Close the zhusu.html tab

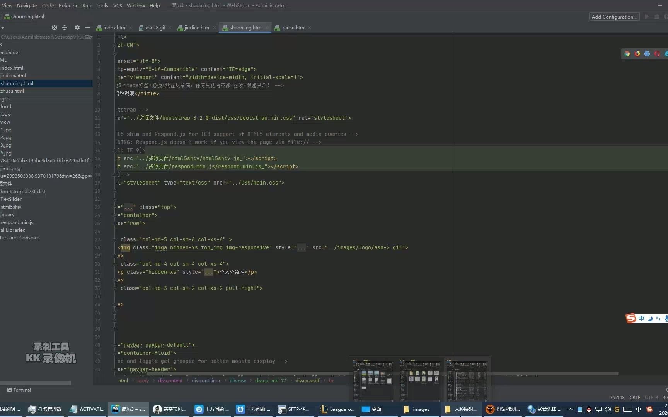click(x=310, y=28)
